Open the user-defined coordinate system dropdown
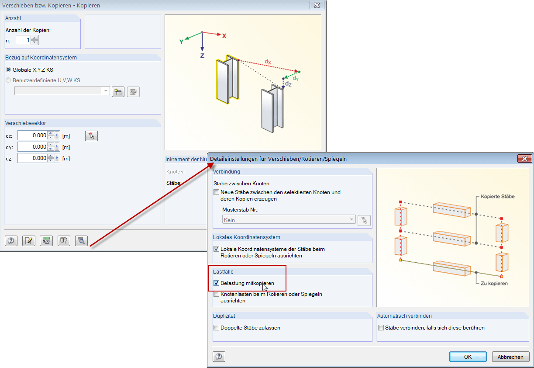This screenshot has width=534, height=368. pyautogui.click(x=106, y=91)
